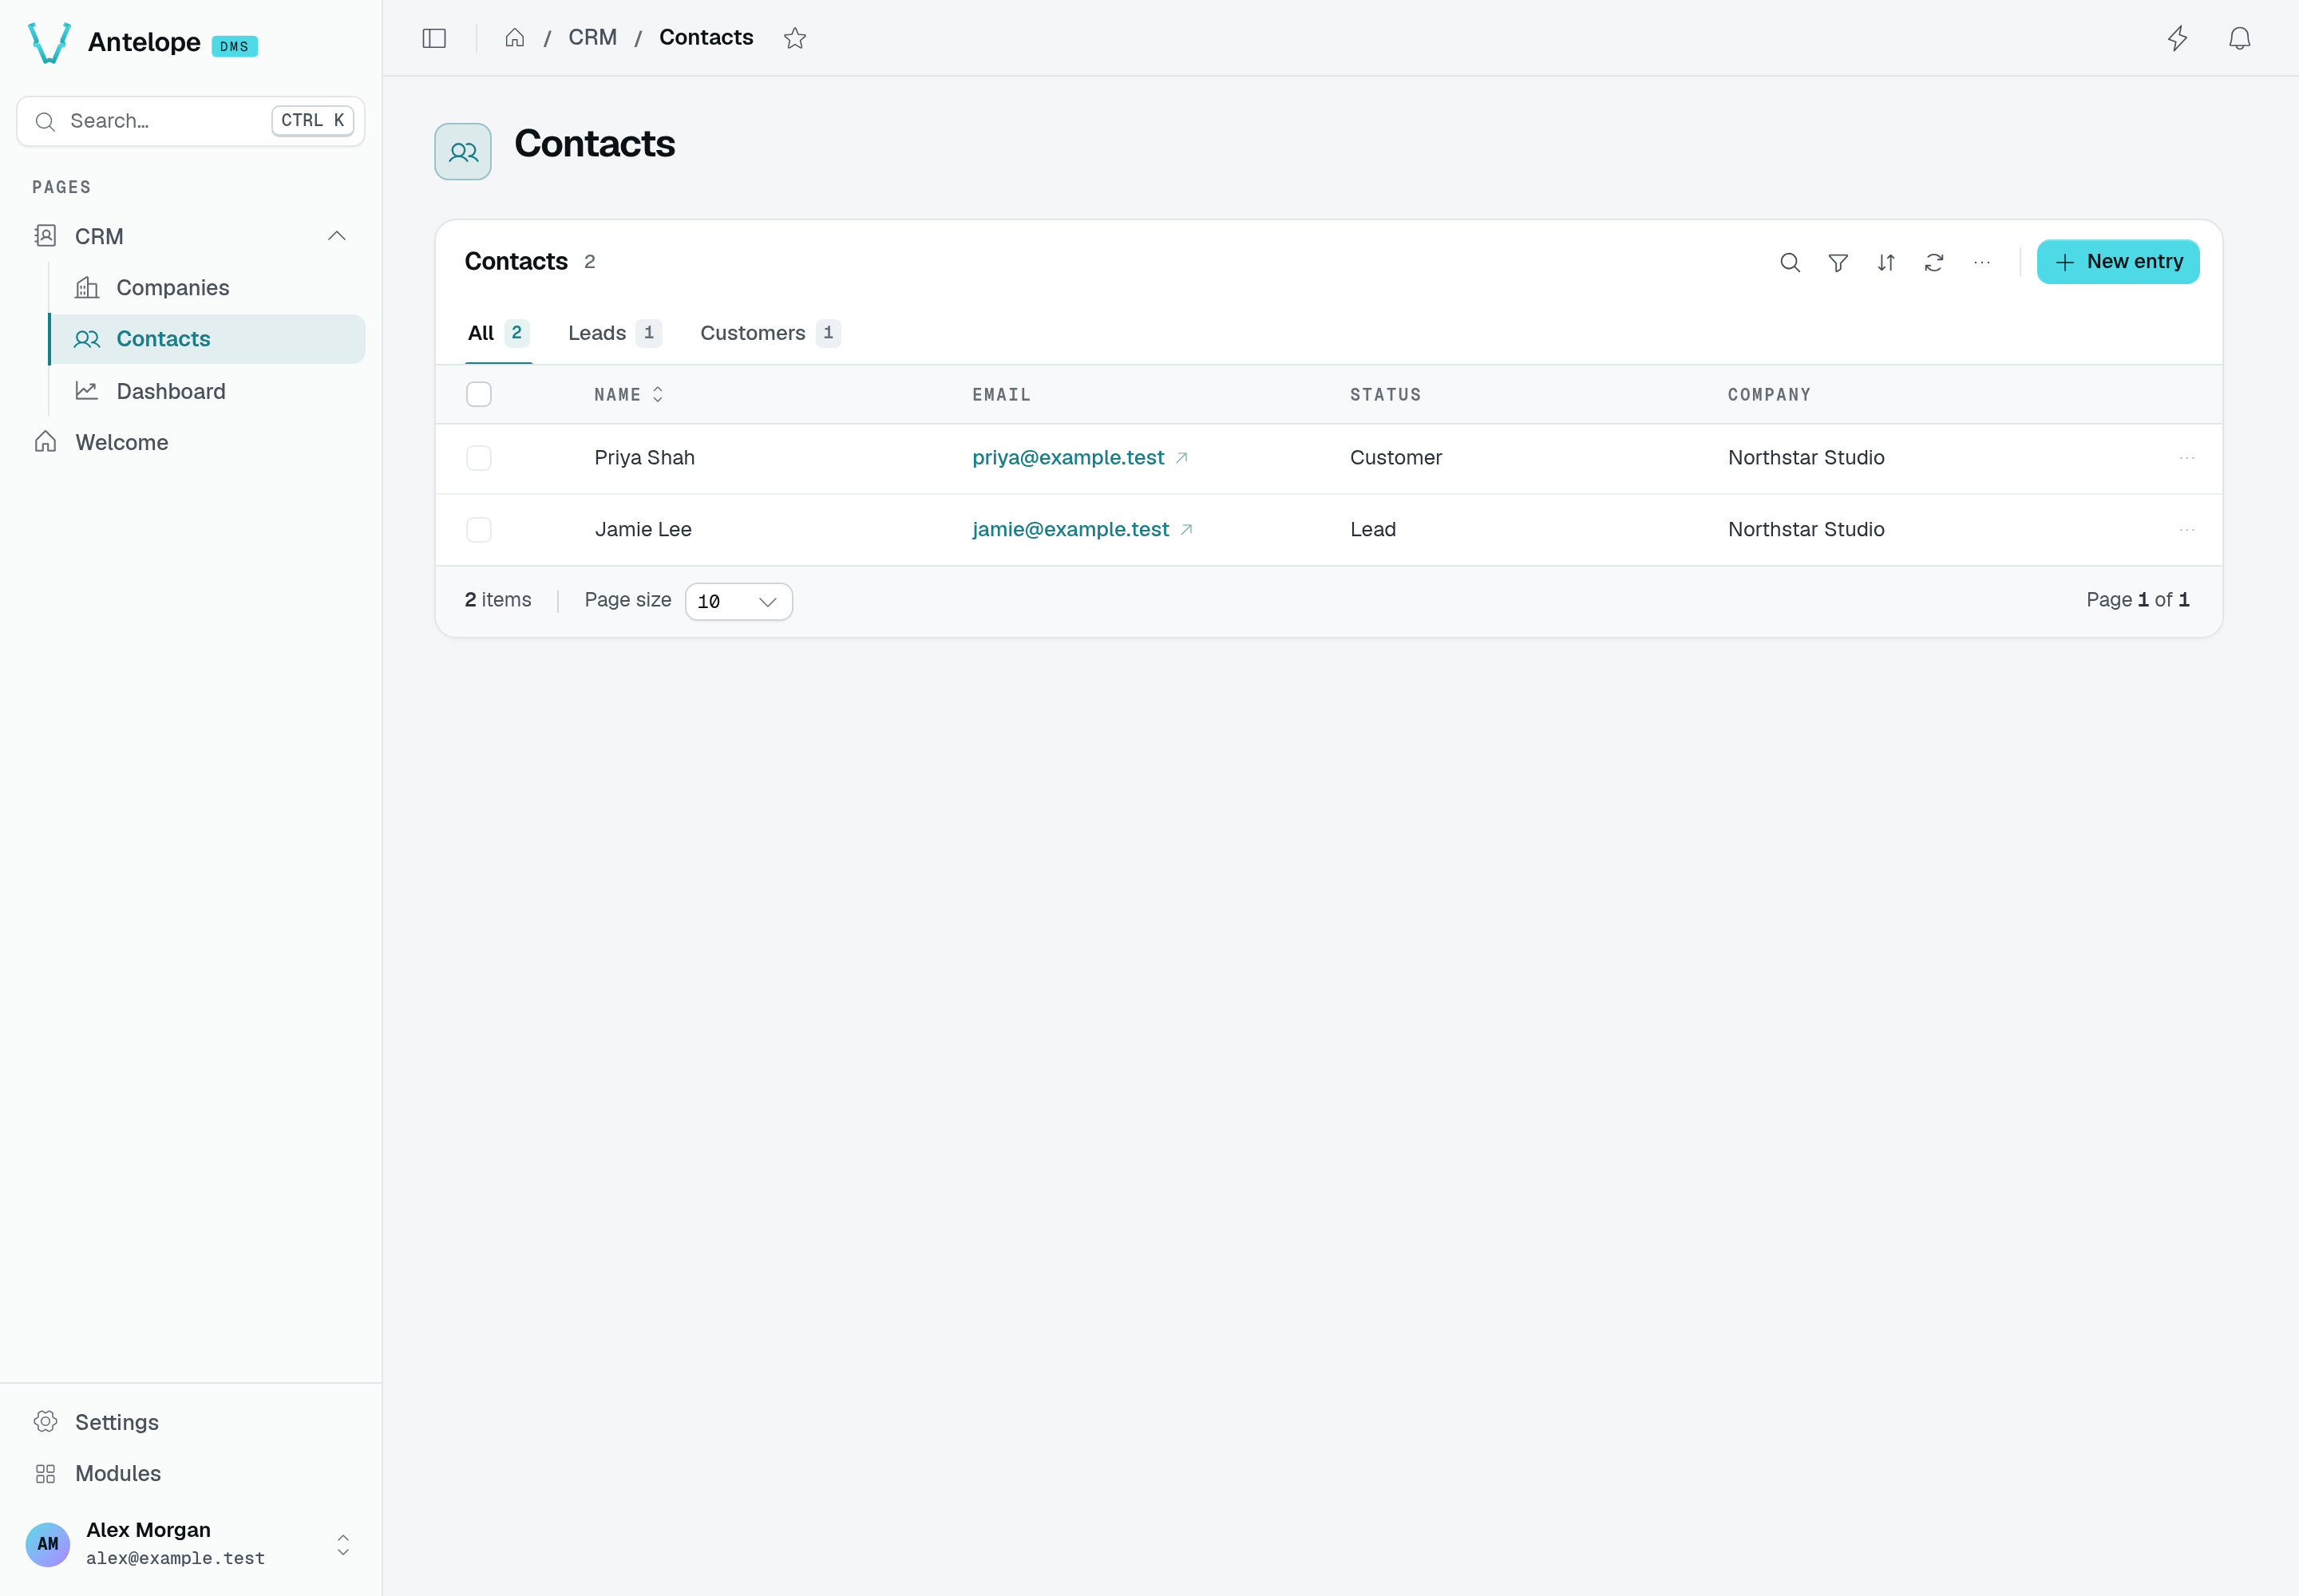This screenshot has height=1596, width=2299.
Task: Switch to the Leads tab
Action: tap(615, 333)
